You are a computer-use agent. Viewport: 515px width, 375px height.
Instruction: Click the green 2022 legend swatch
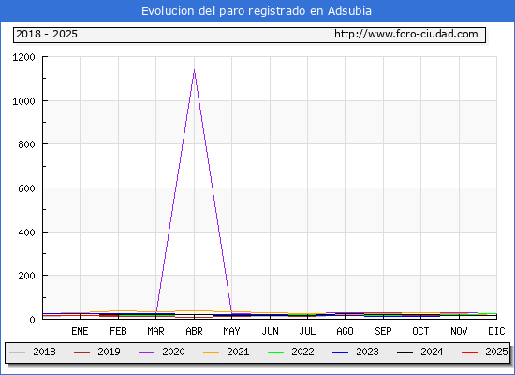tap(276, 352)
